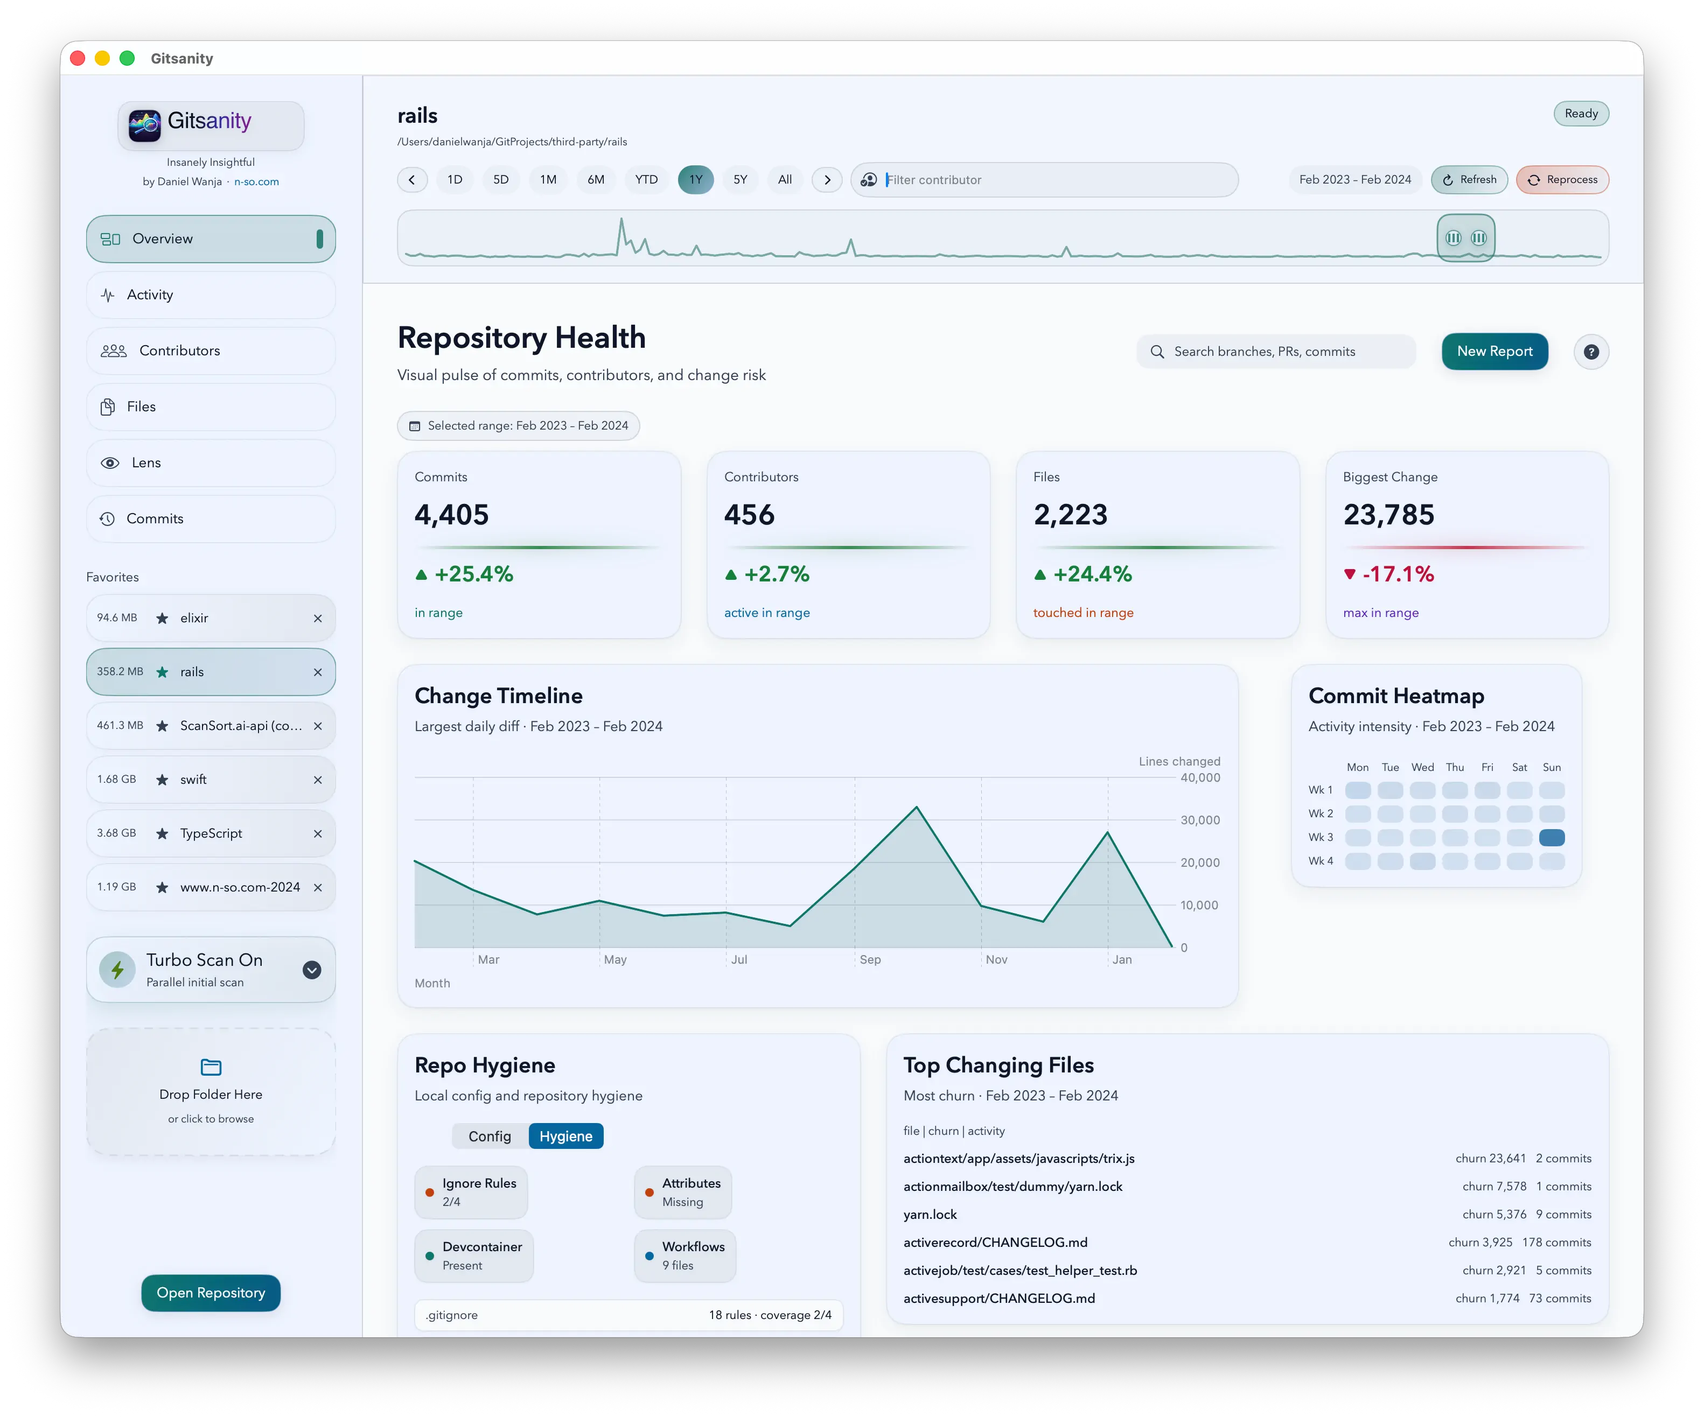Image resolution: width=1704 pixels, height=1417 pixels.
Task: Open the Commits section in sidebar
Action: point(211,519)
